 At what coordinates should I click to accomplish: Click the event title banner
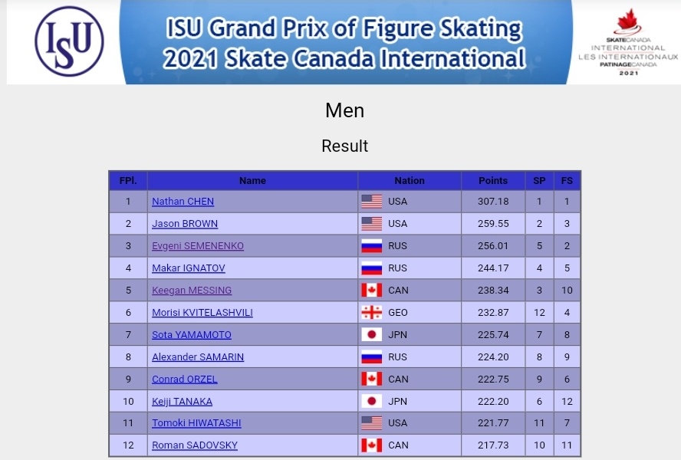(345, 42)
